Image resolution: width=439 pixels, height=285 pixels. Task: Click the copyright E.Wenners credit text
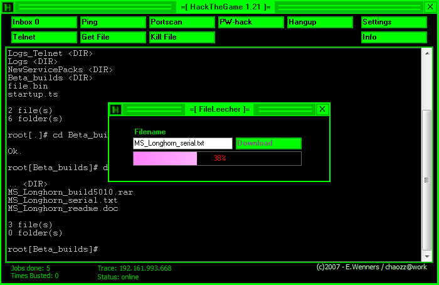pos(371,267)
